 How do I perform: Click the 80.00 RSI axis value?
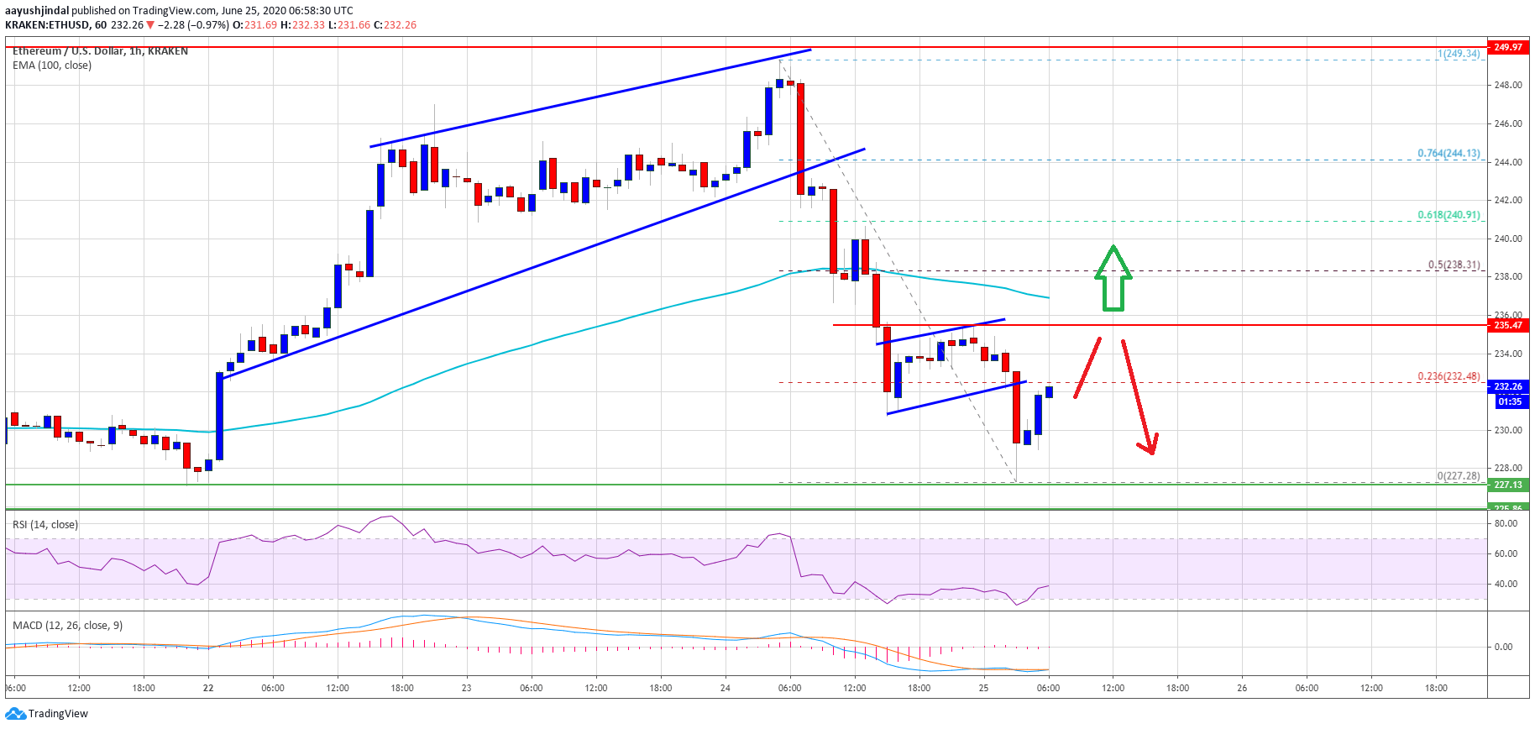[x=1506, y=523]
